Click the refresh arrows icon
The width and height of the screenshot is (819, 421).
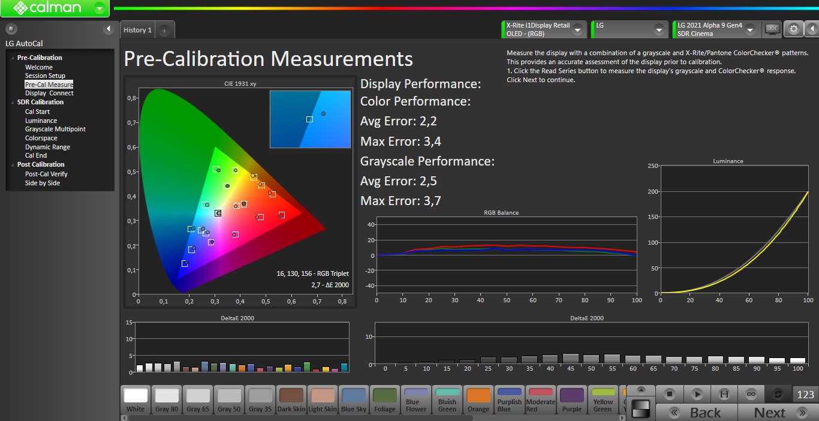pyautogui.click(x=778, y=394)
